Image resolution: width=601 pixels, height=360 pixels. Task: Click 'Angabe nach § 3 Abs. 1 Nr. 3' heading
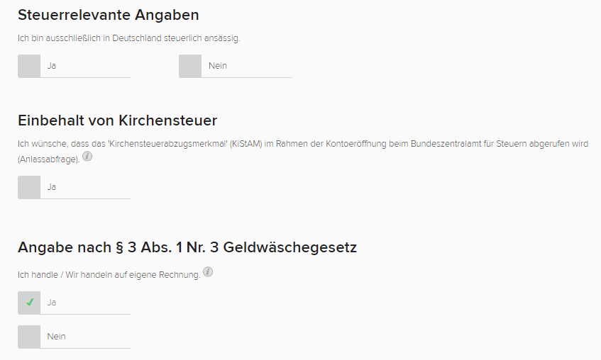(187, 247)
